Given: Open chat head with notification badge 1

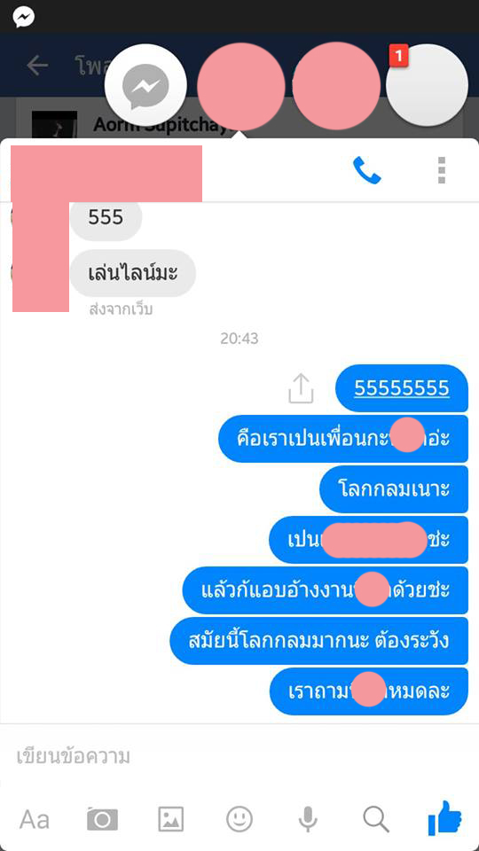Looking at the screenshot, I should 427,86.
